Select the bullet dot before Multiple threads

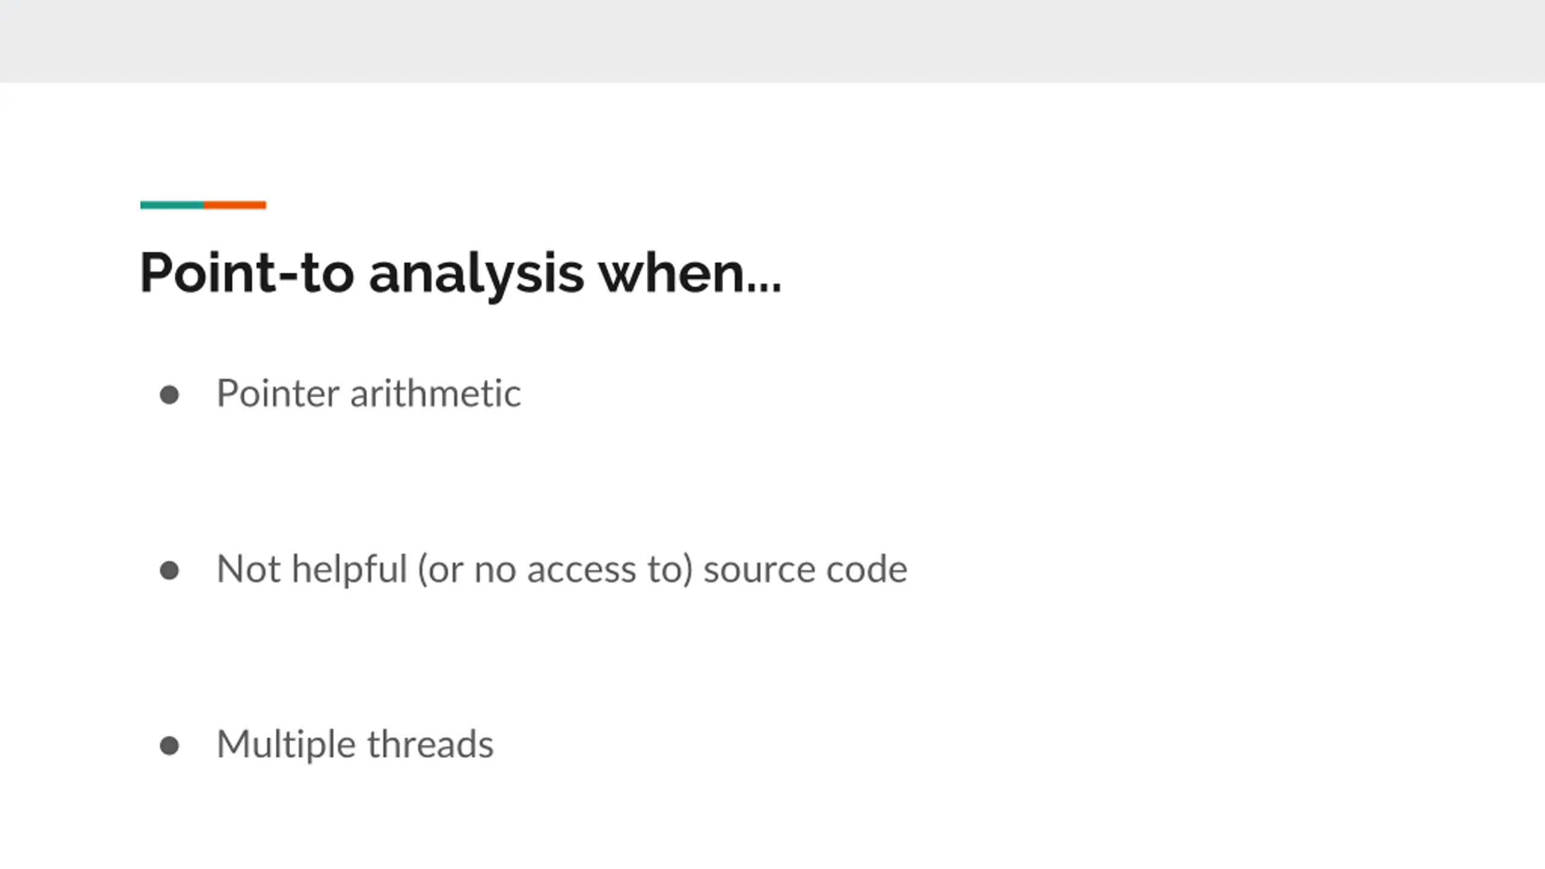[169, 745]
